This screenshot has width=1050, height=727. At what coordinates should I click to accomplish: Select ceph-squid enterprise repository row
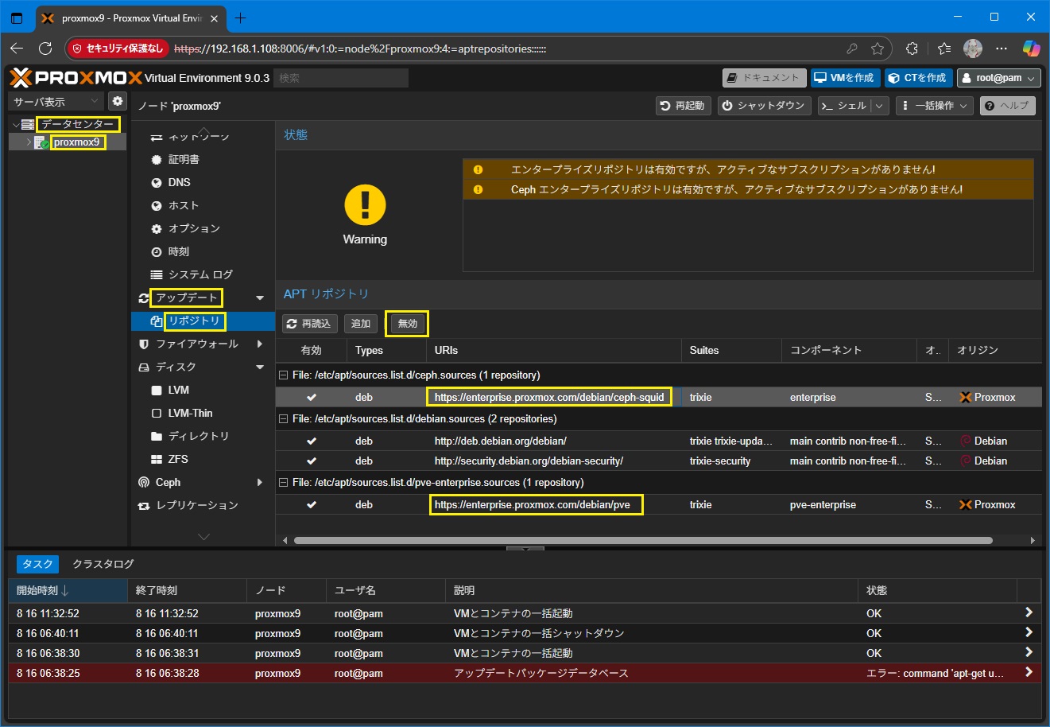(658, 397)
